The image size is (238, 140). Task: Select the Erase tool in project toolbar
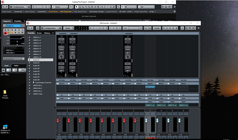[x=89, y=7]
